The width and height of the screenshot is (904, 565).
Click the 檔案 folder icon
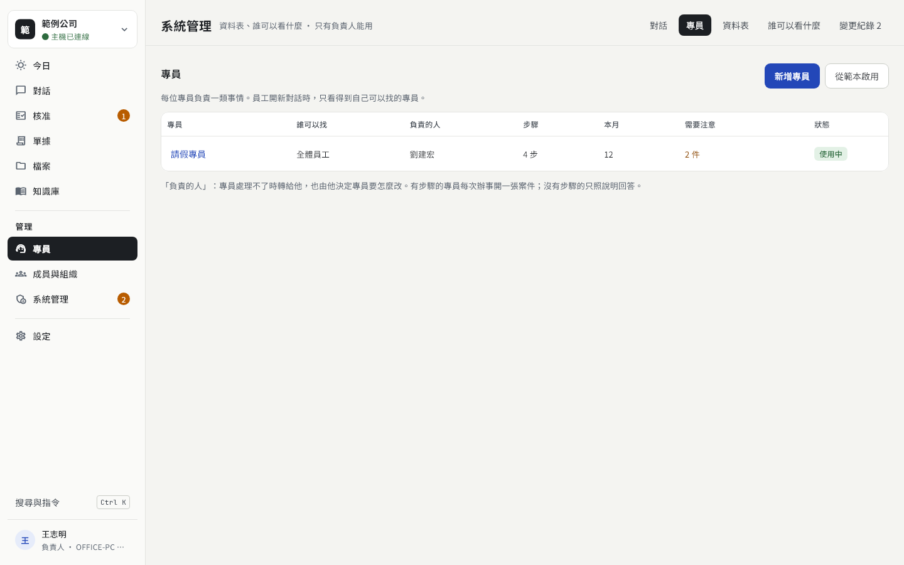pyautogui.click(x=21, y=166)
